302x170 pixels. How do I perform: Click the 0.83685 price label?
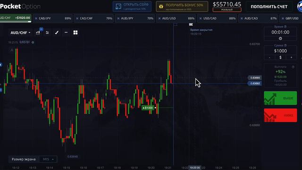(x=255, y=77)
